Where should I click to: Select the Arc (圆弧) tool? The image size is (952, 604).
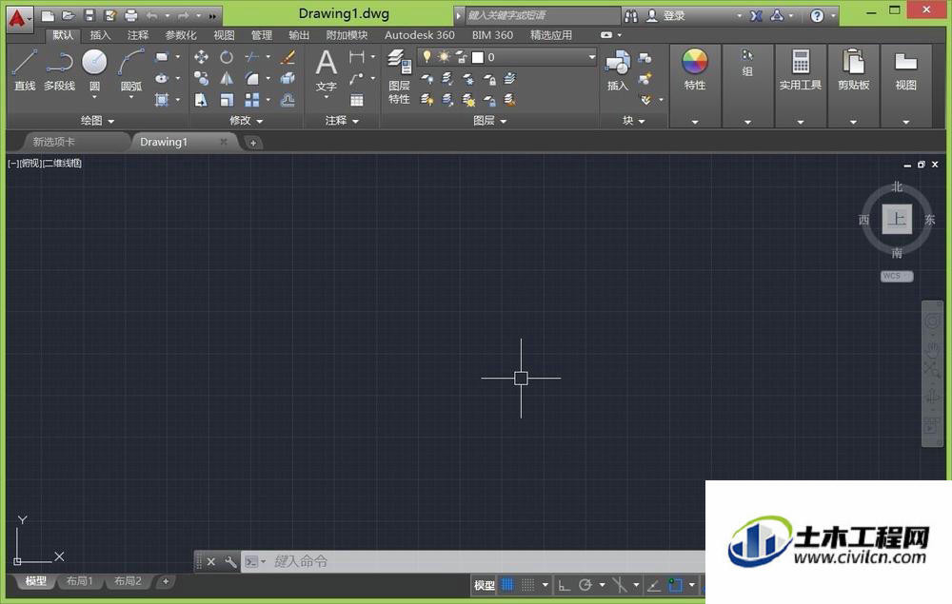pyautogui.click(x=131, y=68)
